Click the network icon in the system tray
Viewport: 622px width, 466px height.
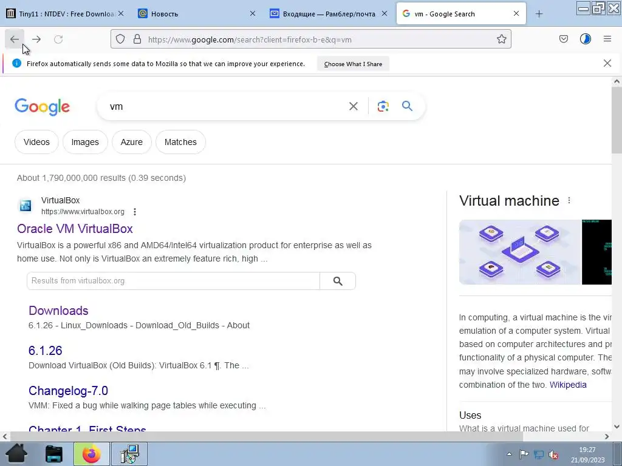pyautogui.click(x=538, y=454)
